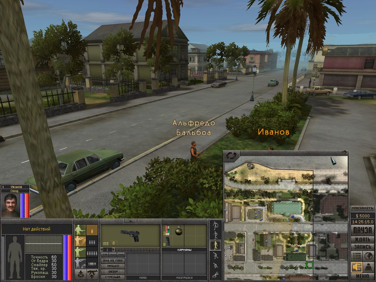This screenshot has height=282, width=376.
Task: Click the green standing rifleman stance icon
Action: click(x=80, y=230)
